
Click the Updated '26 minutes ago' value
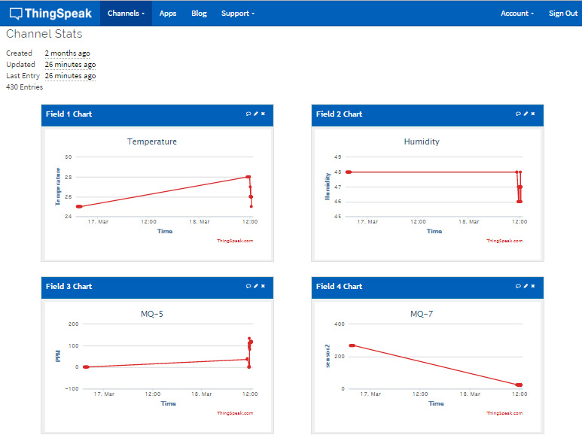click(x=70, y=65)
